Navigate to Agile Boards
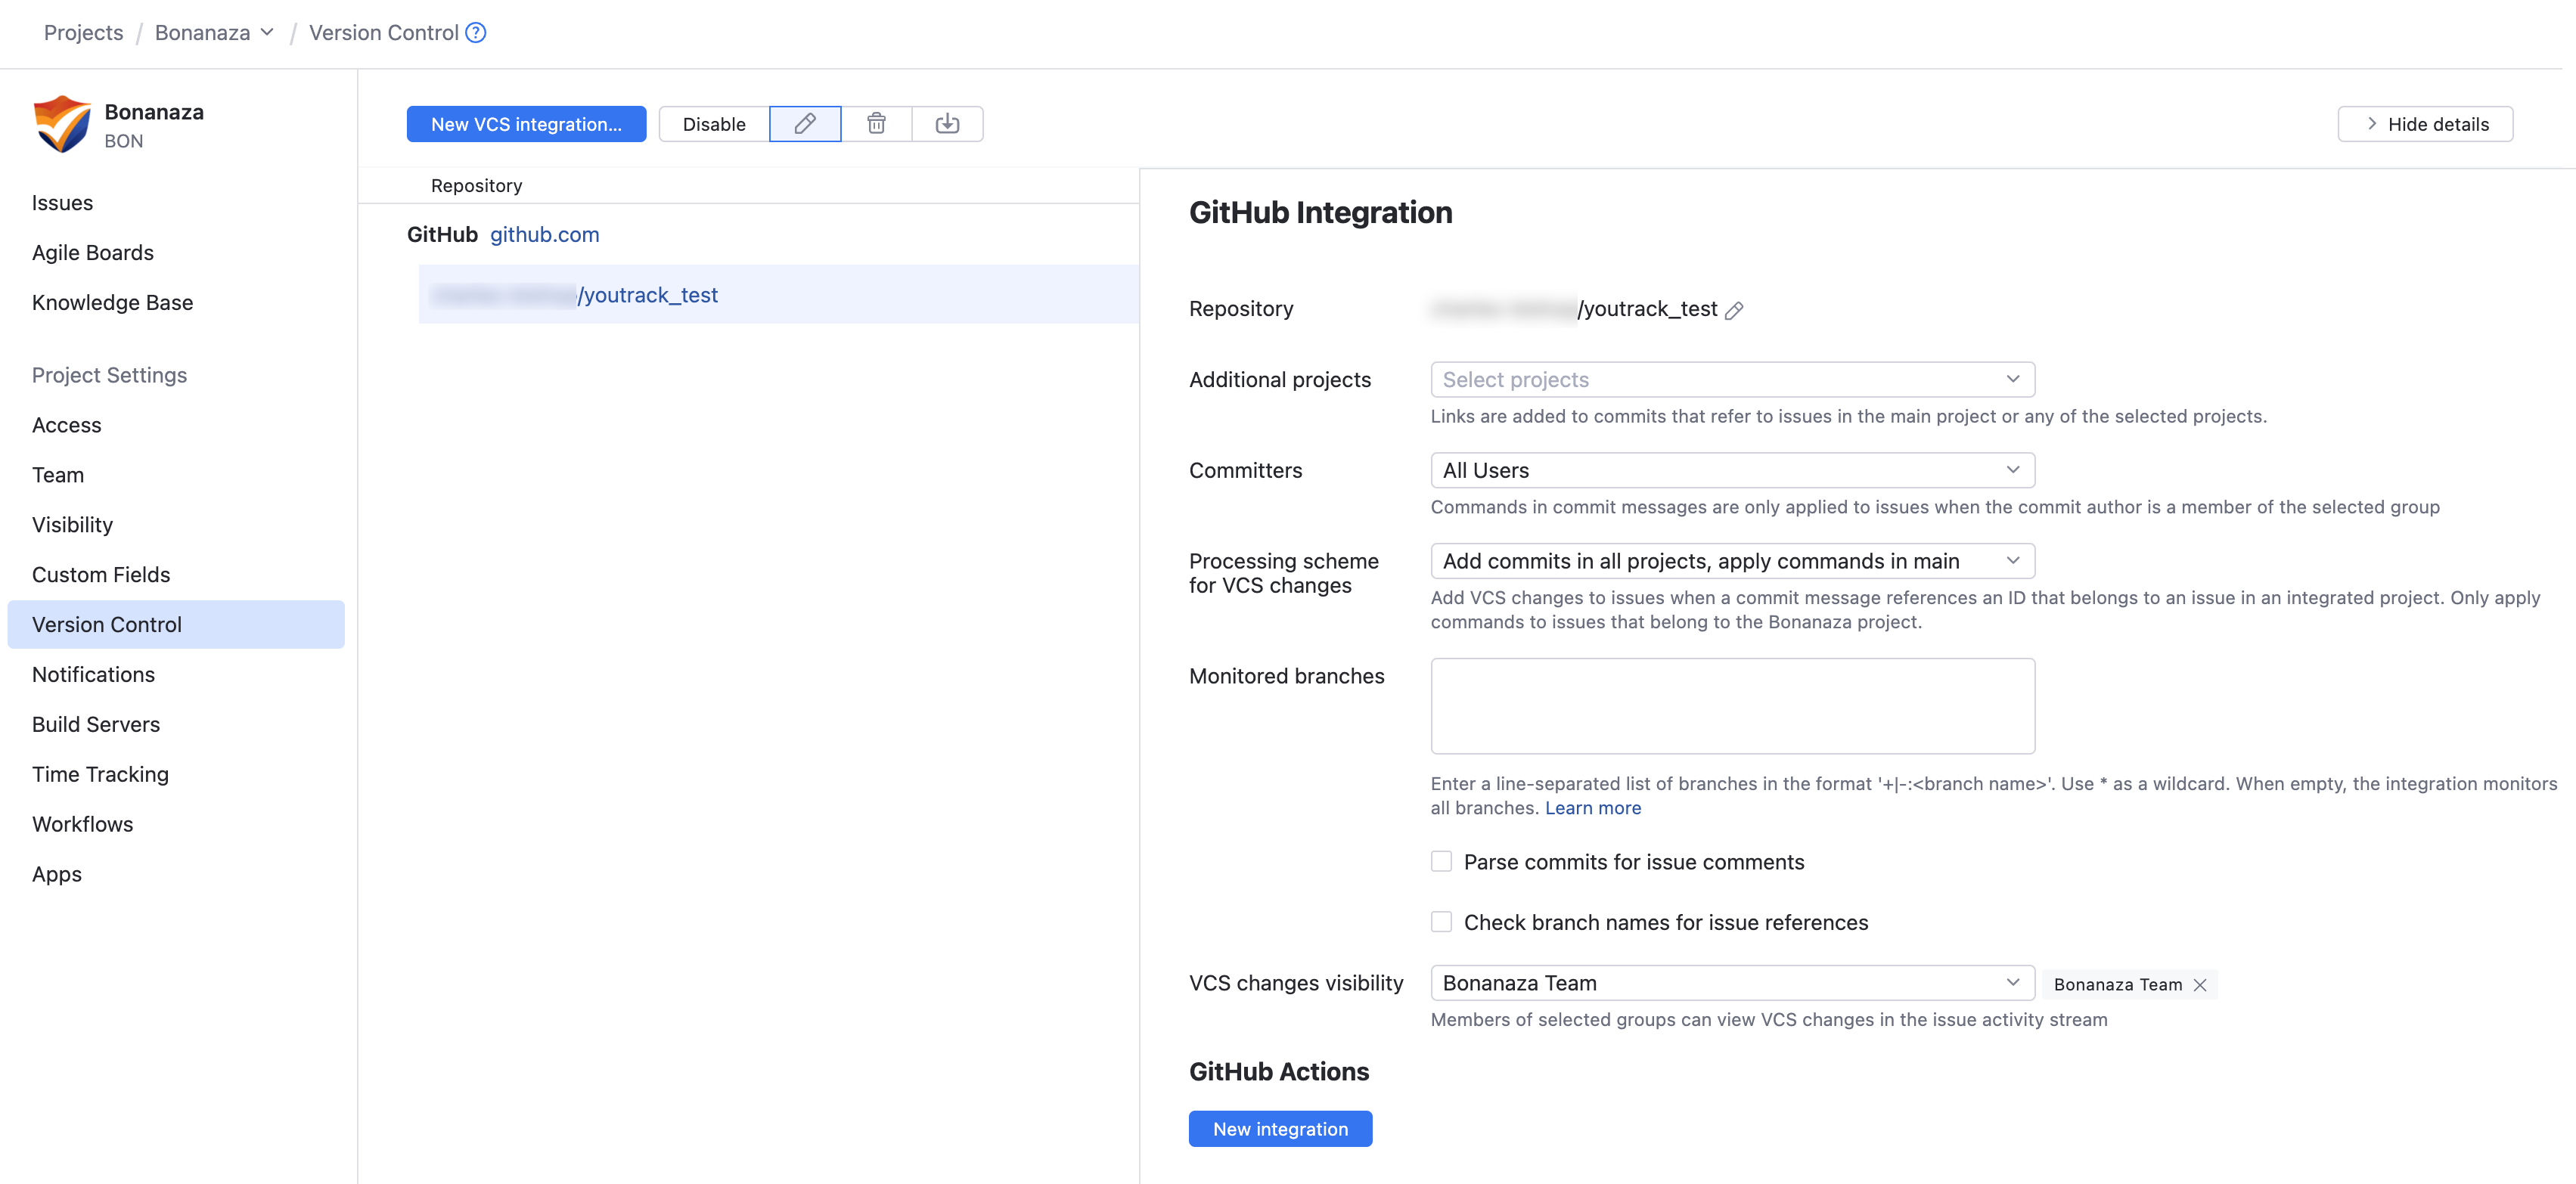2576x1184 pixels. coord(92,252)
